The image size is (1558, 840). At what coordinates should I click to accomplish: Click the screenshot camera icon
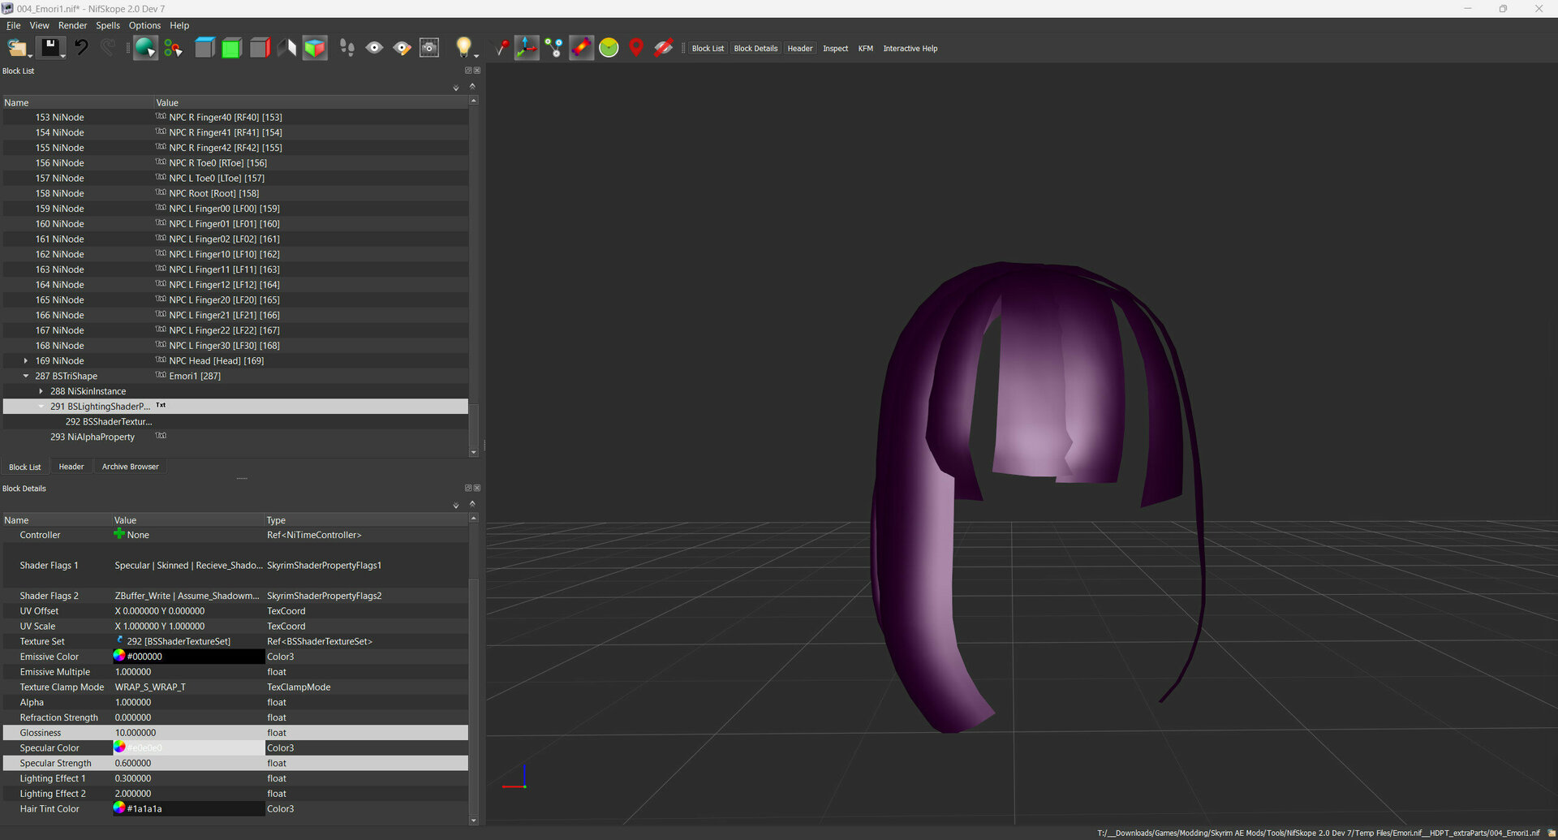(x=429, y=48)
